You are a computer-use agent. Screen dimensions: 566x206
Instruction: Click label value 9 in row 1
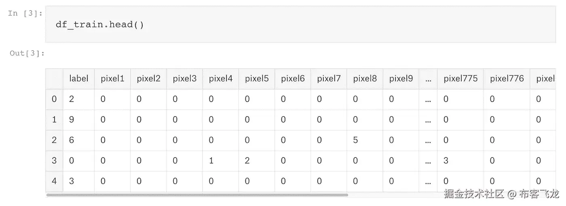(x=72, y=120)
